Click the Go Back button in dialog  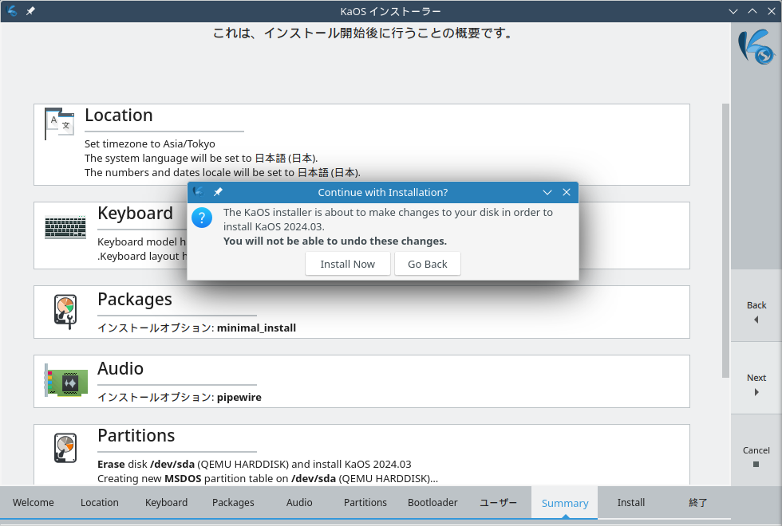tap(428, 264)
